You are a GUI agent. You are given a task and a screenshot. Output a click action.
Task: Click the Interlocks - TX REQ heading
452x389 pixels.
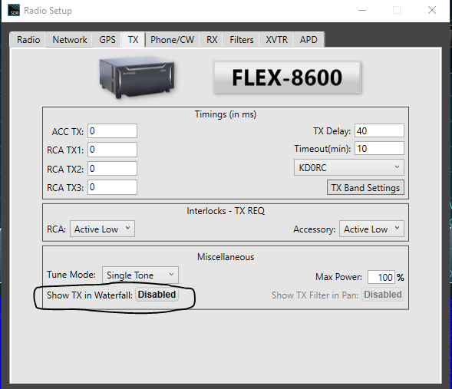tap(226, 211)
